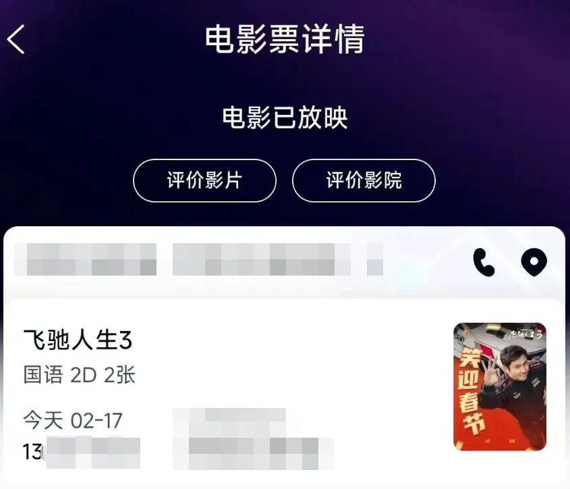The width and height of the screenshot is (570, 489).
Task: Select the movie title 飞驰人生3
Action: pyautogui.click(x=78, y=340)
